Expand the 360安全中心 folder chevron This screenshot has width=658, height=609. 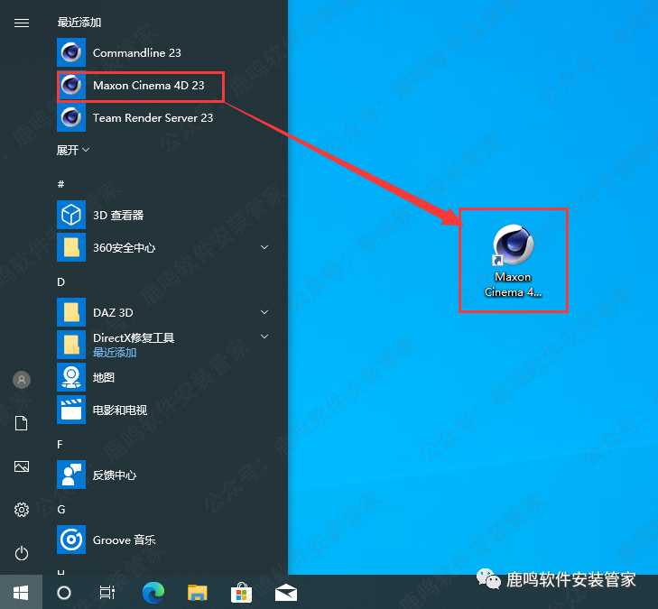(x=264, y=247)
